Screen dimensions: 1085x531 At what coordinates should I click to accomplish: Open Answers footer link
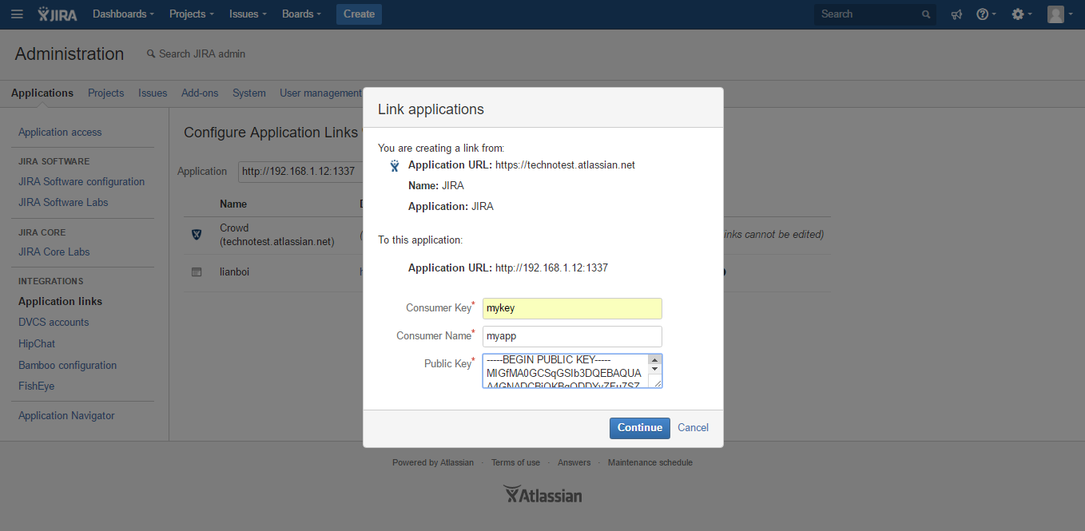point(574,463)
